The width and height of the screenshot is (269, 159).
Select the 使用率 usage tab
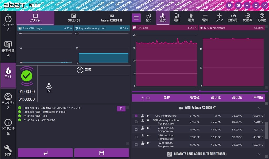tap(247, 18)
